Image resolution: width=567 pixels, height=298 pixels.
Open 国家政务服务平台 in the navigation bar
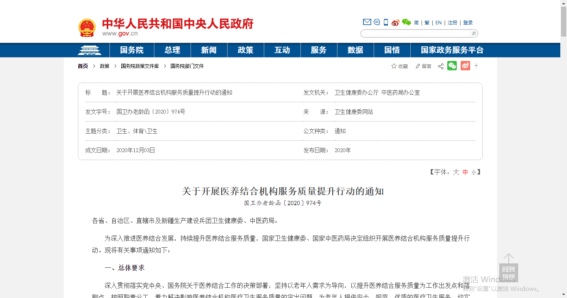tap(452, 50)
